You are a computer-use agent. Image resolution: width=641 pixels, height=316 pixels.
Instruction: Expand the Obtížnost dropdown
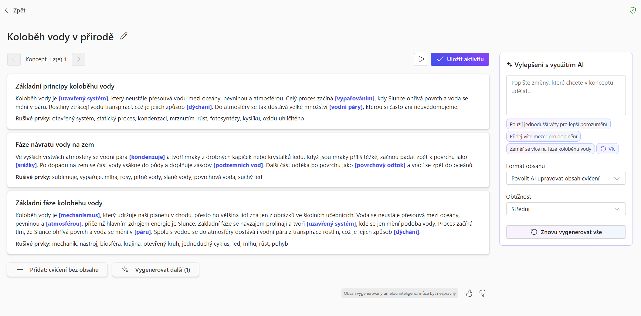coord(566,209)
